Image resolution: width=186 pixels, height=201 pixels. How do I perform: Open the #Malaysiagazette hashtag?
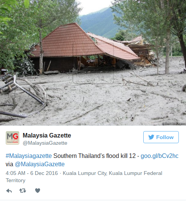pos(29,156)
